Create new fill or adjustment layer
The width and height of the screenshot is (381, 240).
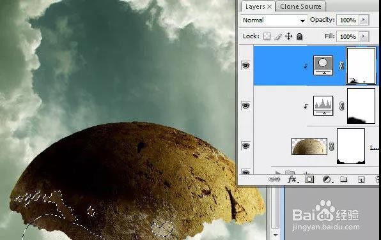[x=327, y=179]
